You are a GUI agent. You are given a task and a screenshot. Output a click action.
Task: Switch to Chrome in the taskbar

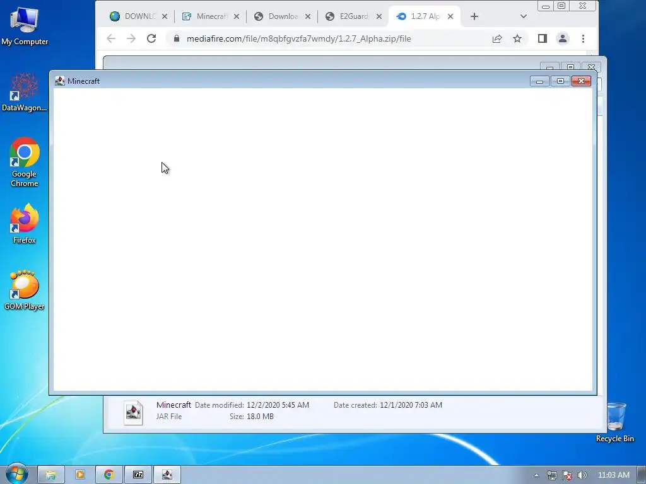coord(109,475)
